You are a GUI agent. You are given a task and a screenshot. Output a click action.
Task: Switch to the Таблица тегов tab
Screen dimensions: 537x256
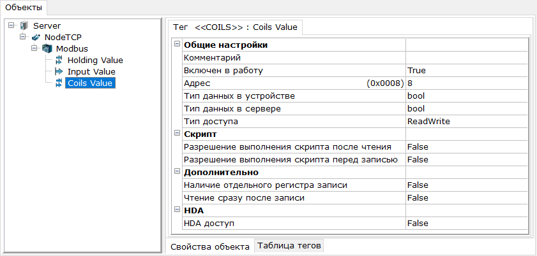289,245
